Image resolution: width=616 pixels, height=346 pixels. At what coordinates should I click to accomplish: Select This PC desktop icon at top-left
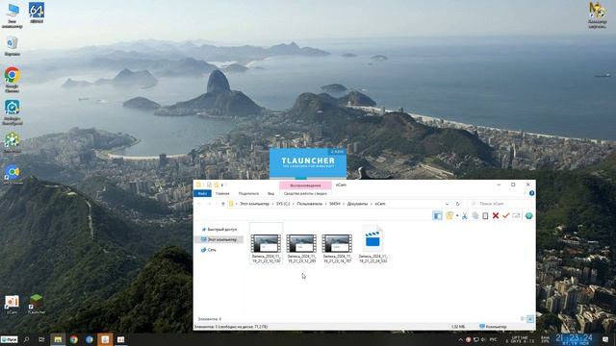[13, 15]
